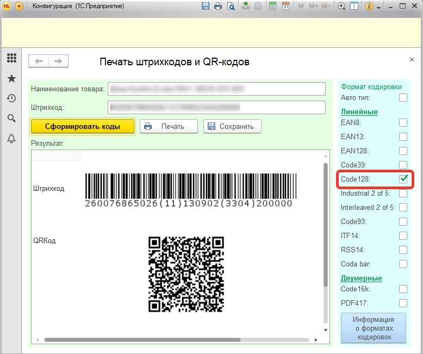
Task: Enable the Авто тип checkbox
Action: 403,98
